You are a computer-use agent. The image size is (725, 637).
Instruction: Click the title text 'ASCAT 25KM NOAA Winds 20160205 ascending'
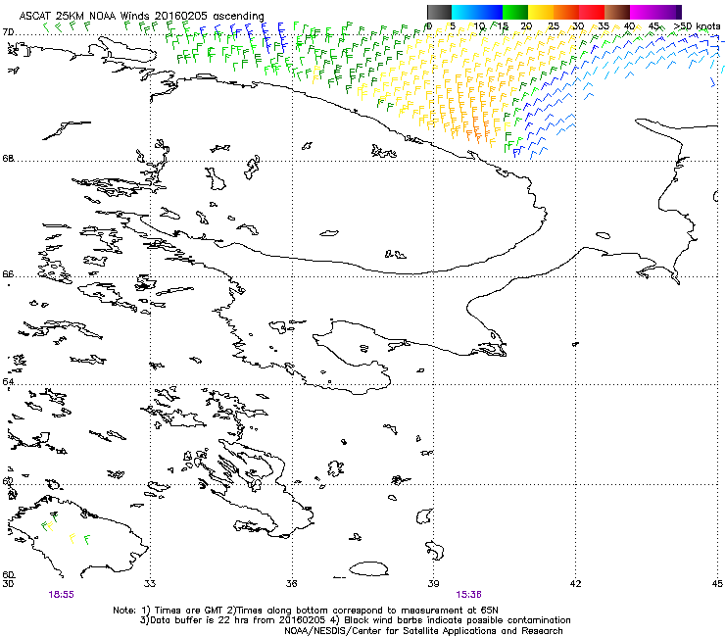point(141,16)
